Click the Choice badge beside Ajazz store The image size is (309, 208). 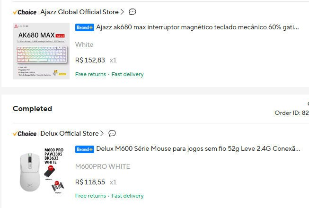(x=25, y=12)
